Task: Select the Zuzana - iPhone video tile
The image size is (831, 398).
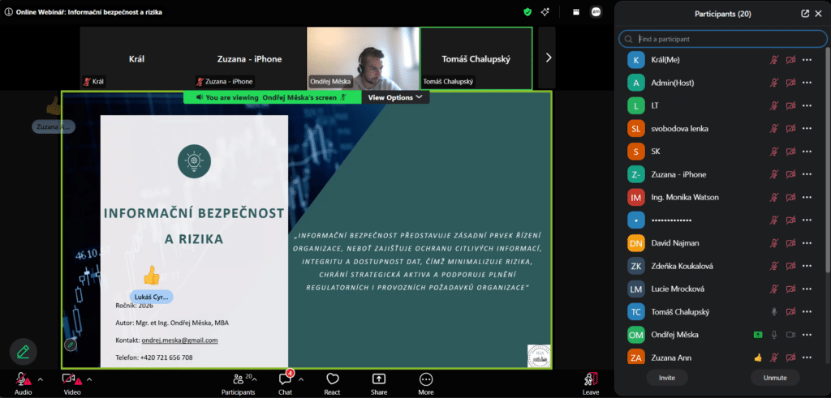Action: point(249,58)
